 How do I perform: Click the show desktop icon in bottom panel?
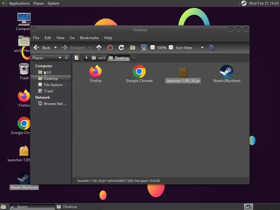(x=3, y=207)
